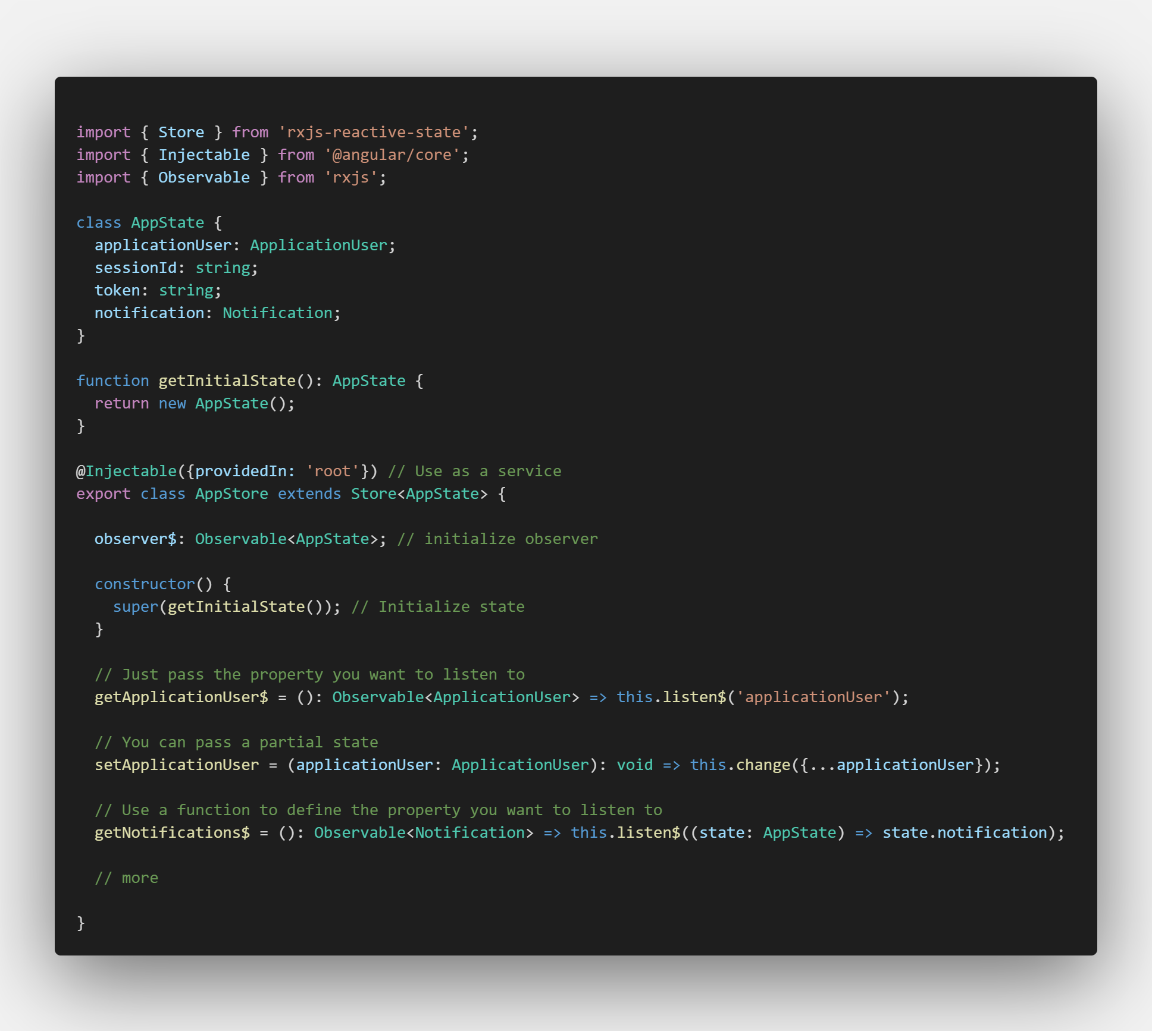Image resolution: width=1152 pixels, height=1031 pixels.
Task: Select the 'applicationUser' string argument in listen$
Action: tap(813, 697)
